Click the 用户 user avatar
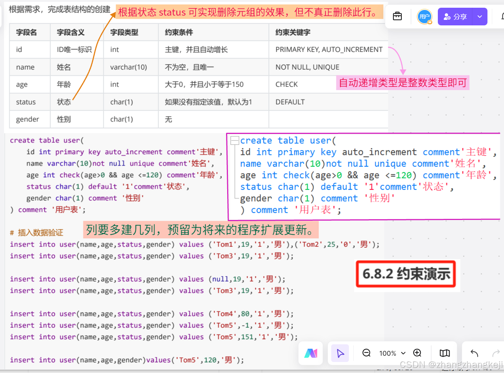Screen dimensions: 504x373 tap(425, 16)
